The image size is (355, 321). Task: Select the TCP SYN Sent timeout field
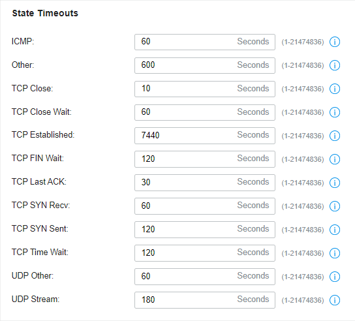[205, 230]
